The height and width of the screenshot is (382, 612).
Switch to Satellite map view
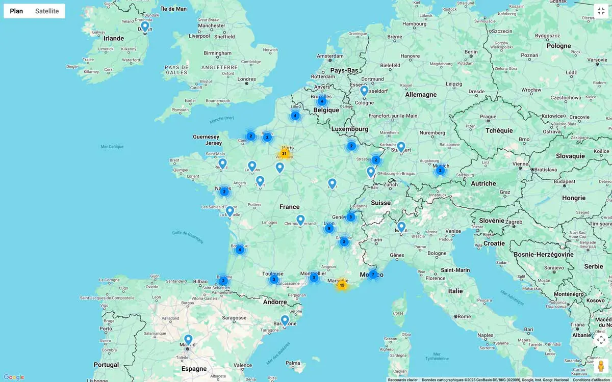[47, 11]
